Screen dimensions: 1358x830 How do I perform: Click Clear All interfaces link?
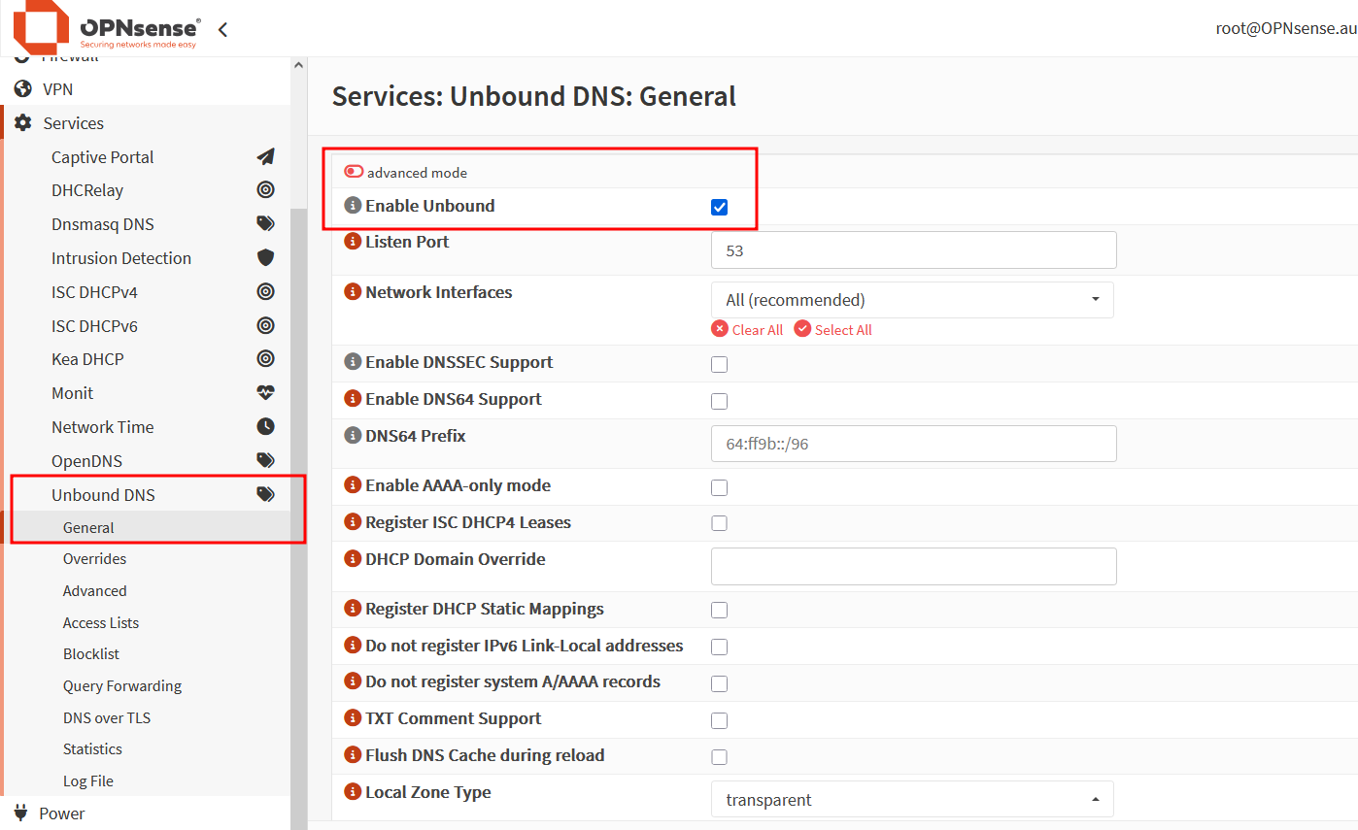coord(747,330)
